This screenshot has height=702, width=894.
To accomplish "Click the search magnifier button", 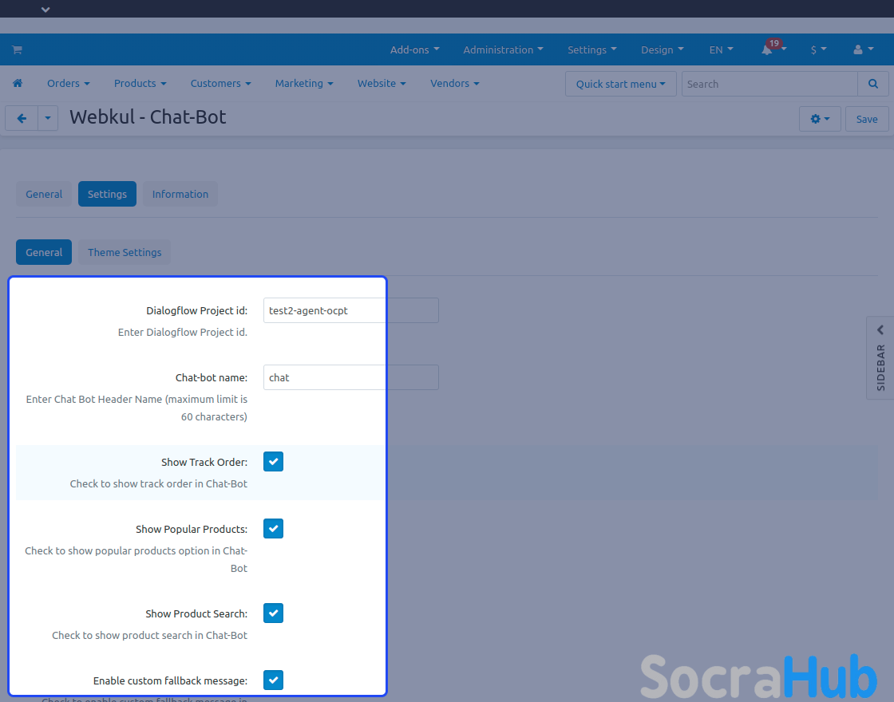I will click(873, 84).
